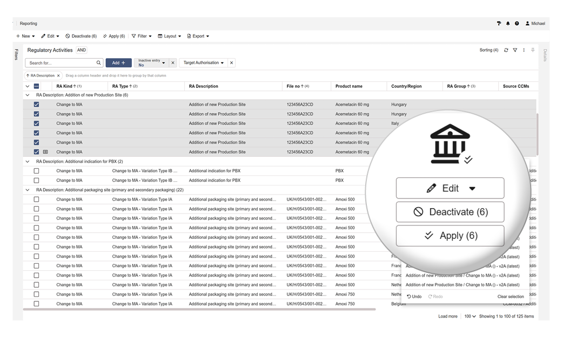Collapse the Addition of new Production Site group
Image resolution: width=563 pixels, height=337 pixels.
[28, 95]
